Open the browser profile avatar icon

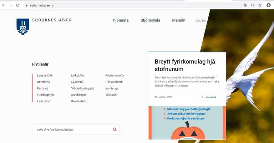(x=269, y=5)
